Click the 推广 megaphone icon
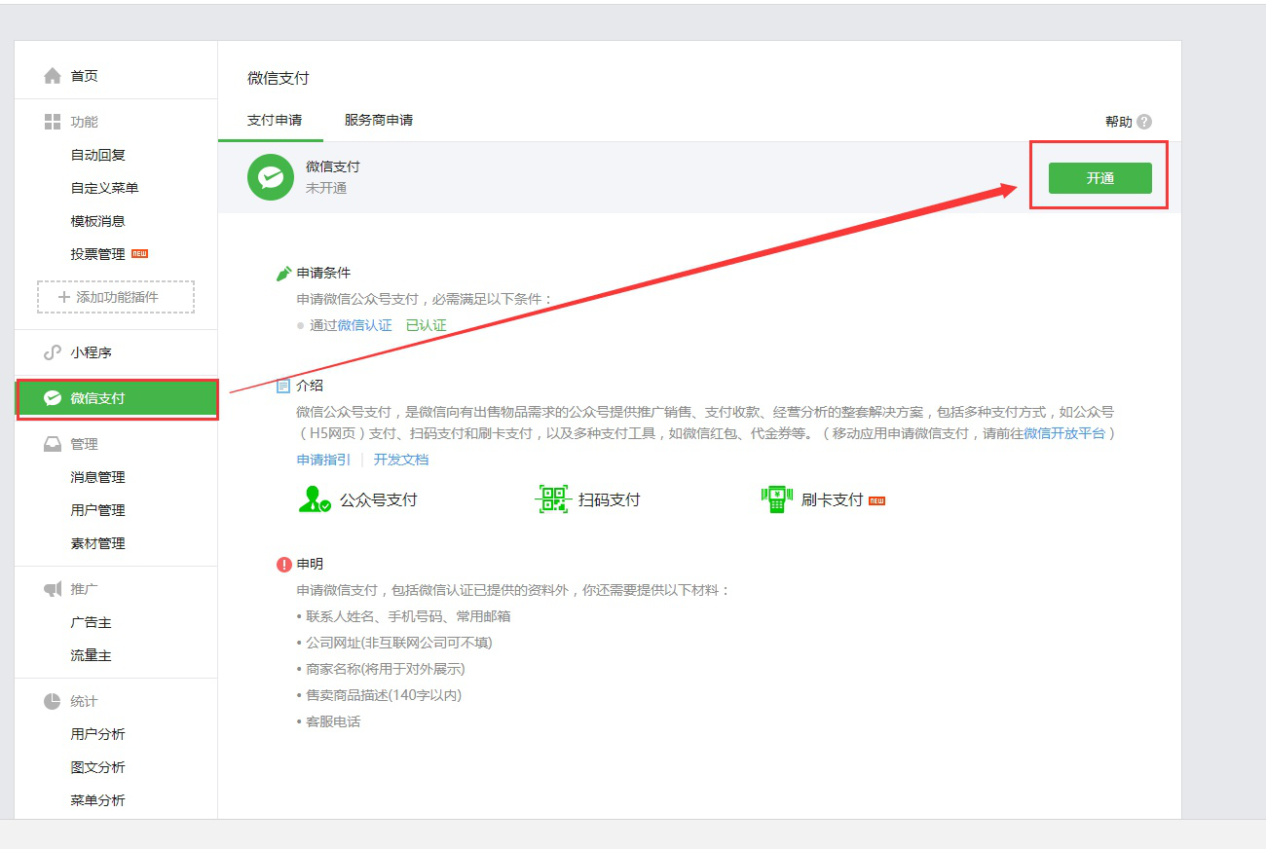 [53, 589]
